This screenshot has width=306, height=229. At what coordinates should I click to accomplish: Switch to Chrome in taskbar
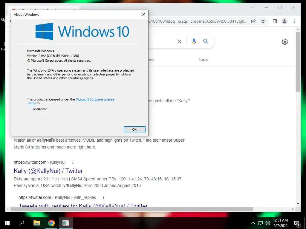[51, 223]
